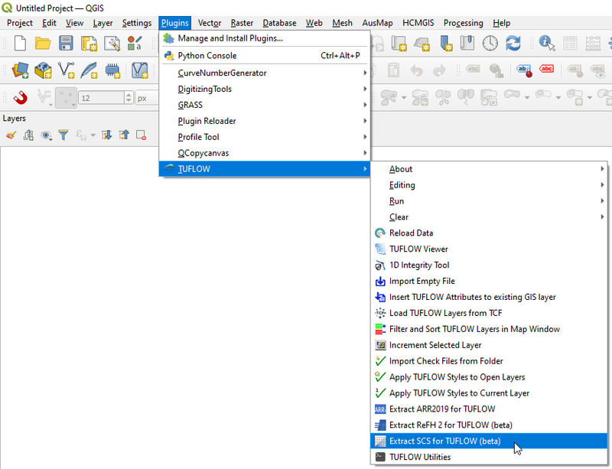
Task: Open the snapping units px dropdown
Action: pyautogui.click(x=146, y=98)
